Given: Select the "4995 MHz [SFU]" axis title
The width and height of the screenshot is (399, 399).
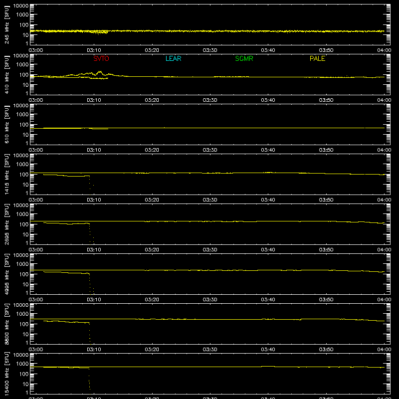Looking at the screenshot, I should click(x=7, y=274).
